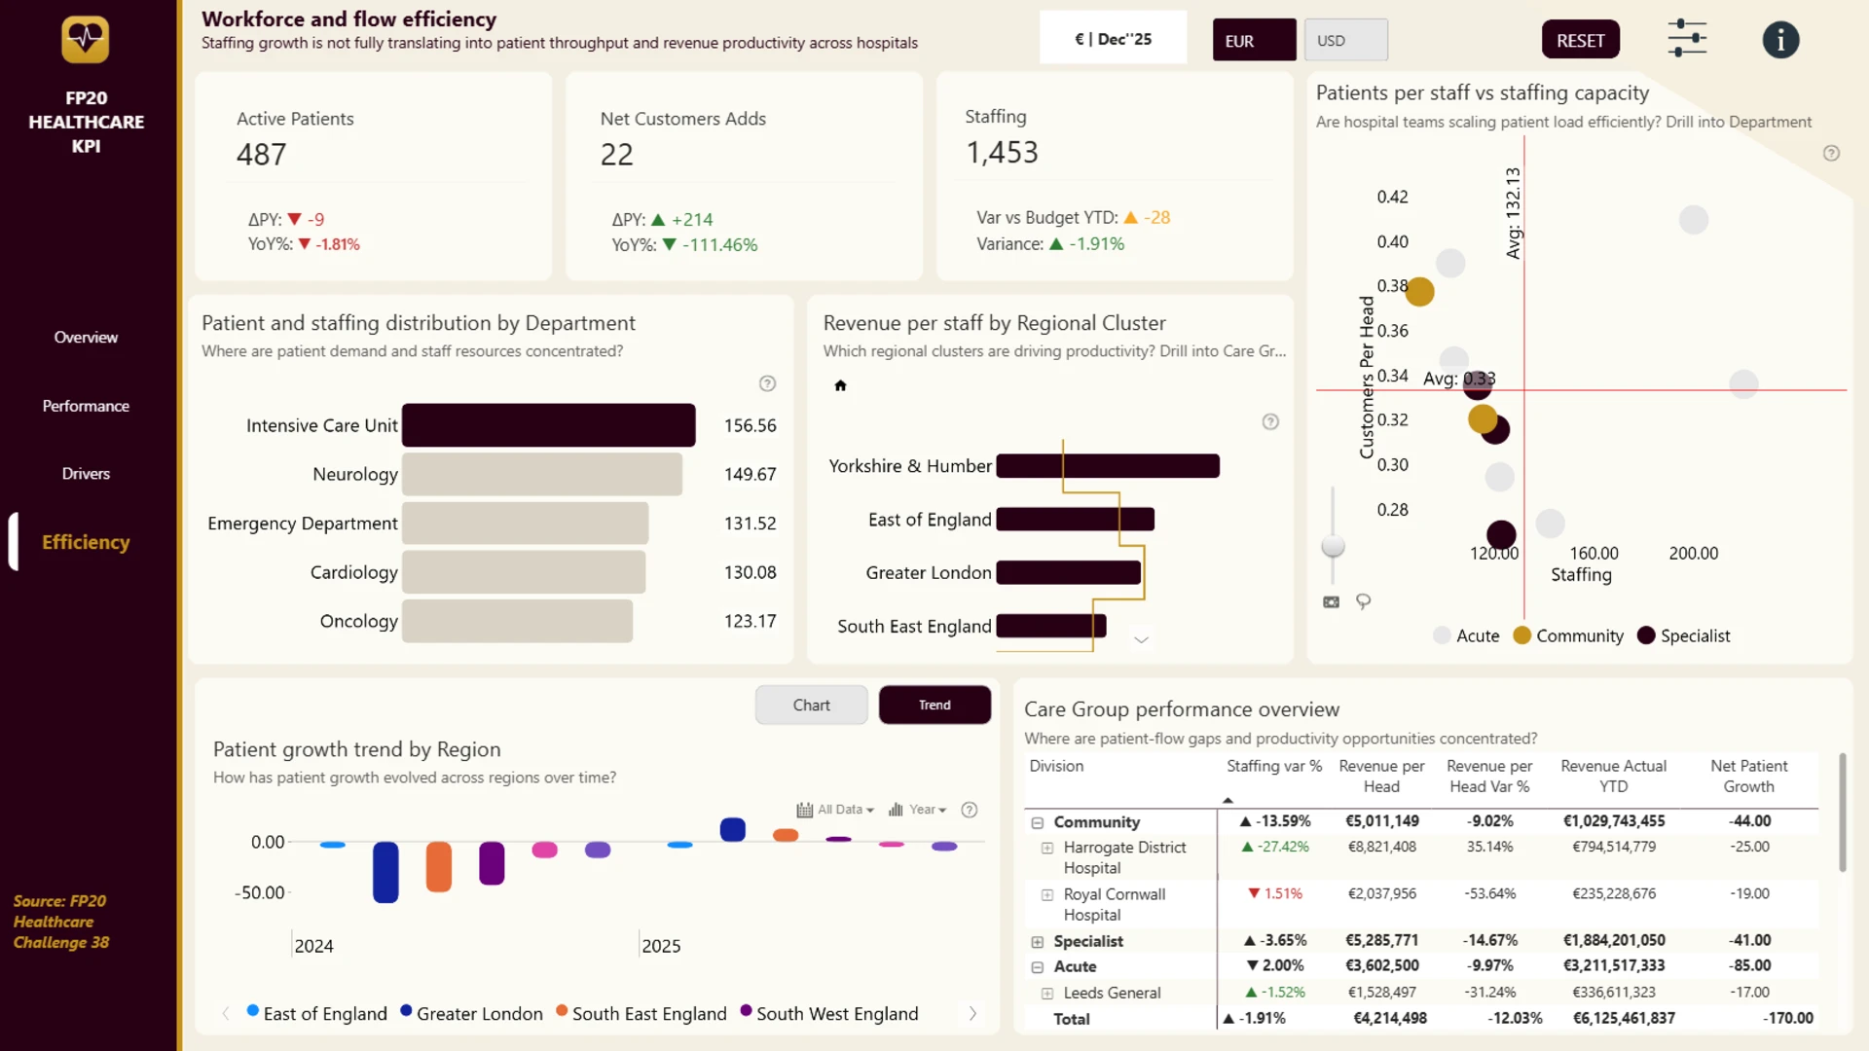This screenshot has height=1051, width=1869.
Task: Open help icon on scatter chart
Action: click(x=1831, y=154)
